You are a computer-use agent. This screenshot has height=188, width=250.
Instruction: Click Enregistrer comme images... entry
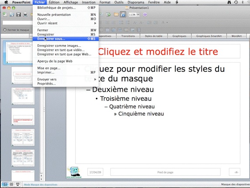[66, 46]
